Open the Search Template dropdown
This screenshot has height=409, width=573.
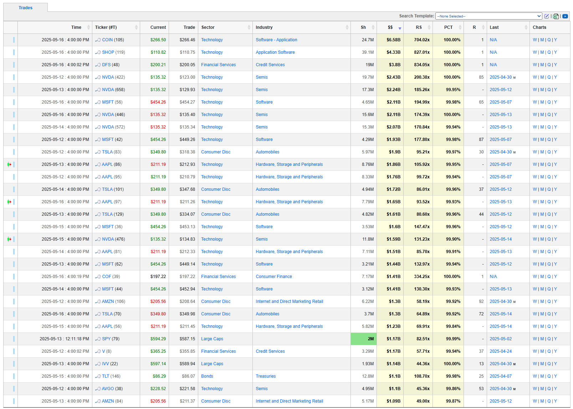click(489, 16)
